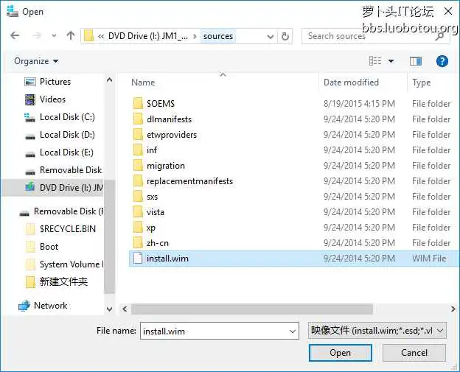Click the Up one level arrow

coord(71,36)
